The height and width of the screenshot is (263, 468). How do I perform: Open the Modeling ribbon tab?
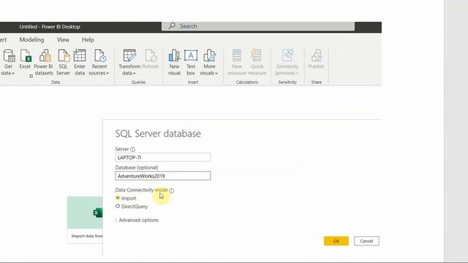[x=31, y=39]
